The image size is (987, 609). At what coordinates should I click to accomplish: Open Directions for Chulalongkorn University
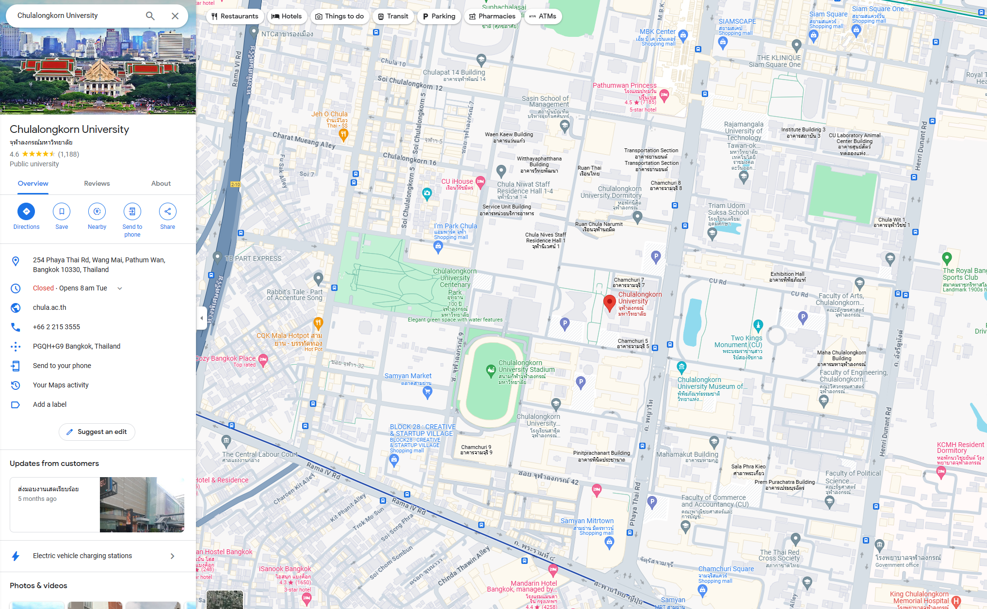[26, 211]
